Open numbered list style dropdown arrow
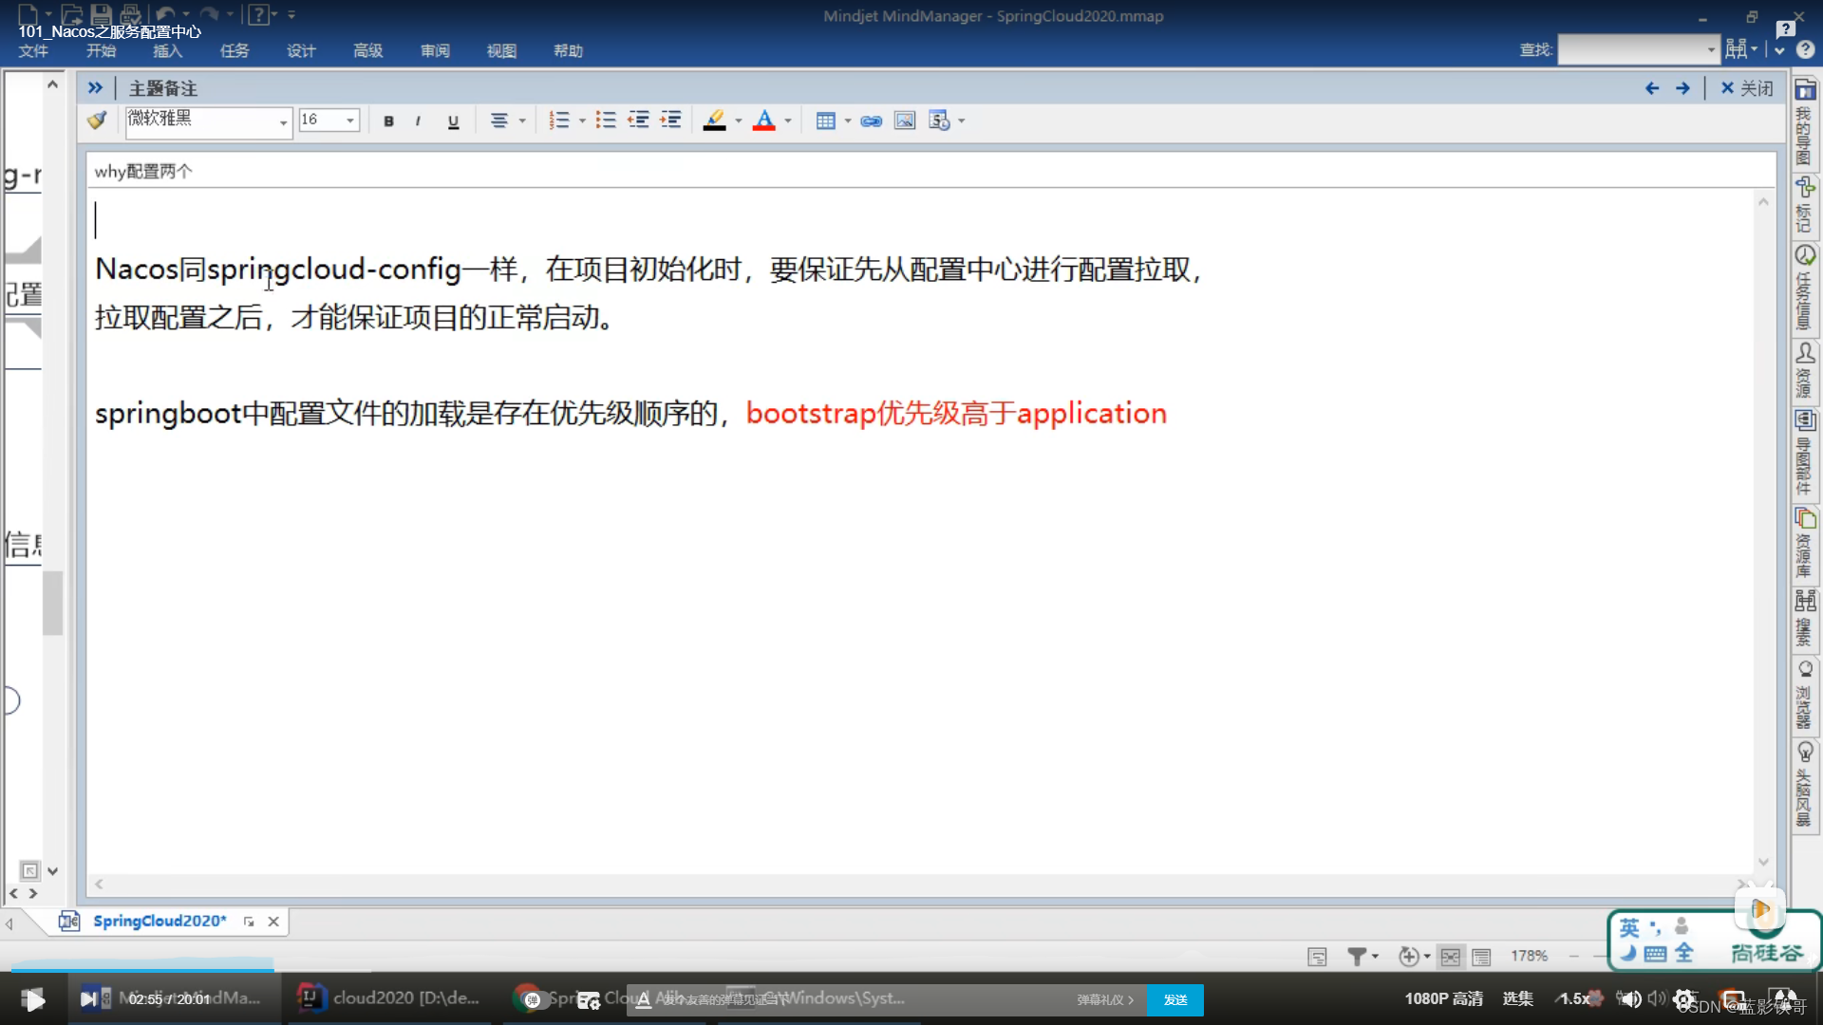Viewport: 1823px width, 1025px height. pyautogui.click(x=582, y=121)
